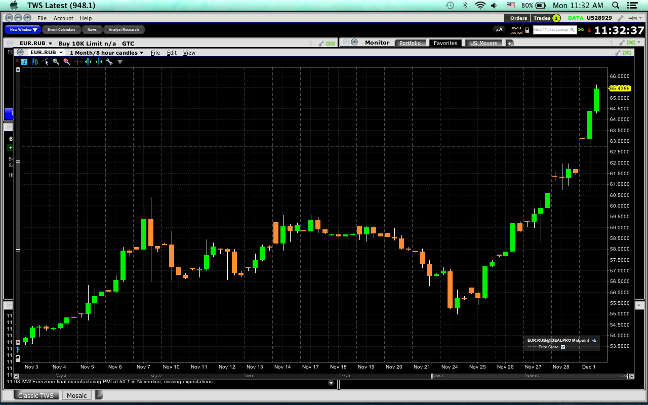This screenshot has height=405, width=648.
Task: Click the bar chart type icon
Action: pyautogui.click(x=35, y=62)
